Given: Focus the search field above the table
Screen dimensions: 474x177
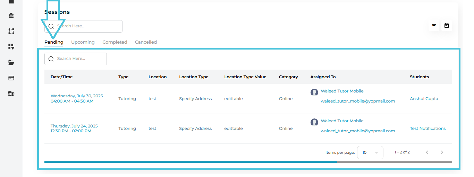Looking at the screenshot, I should pos(80,59).
